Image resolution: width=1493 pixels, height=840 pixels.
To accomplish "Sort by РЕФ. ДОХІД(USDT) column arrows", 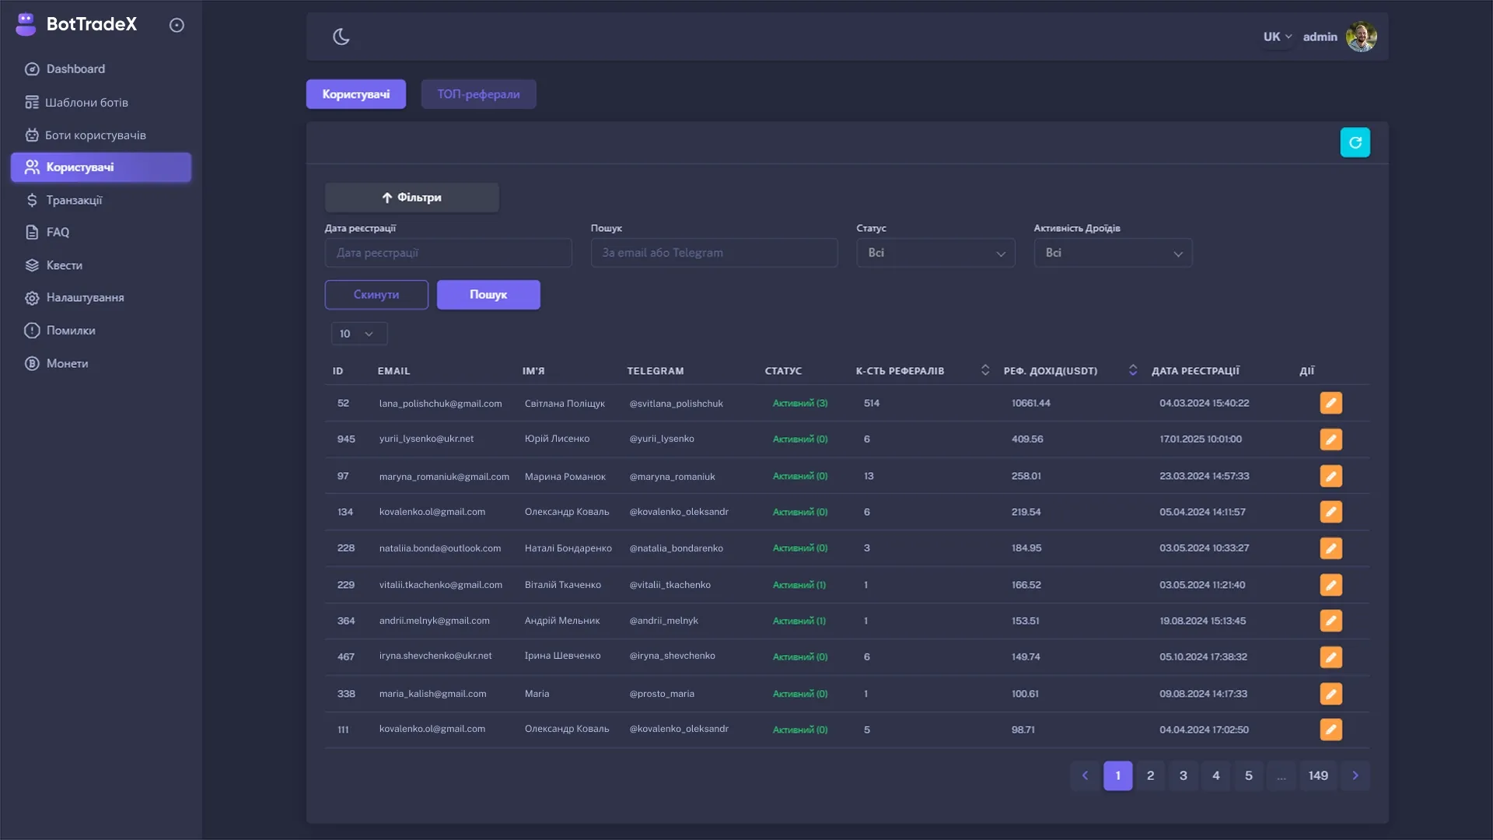I will coord(1133,370).
